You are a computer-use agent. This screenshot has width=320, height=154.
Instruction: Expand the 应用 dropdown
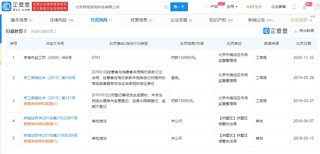pyautogui.click(x=232, y=7)
